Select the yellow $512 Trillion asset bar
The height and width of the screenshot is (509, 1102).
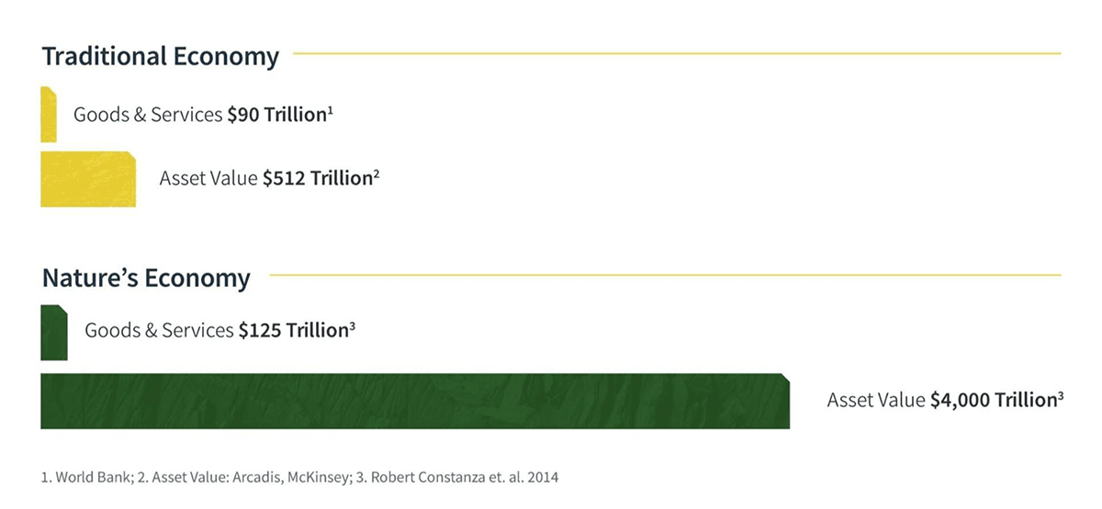(88, 179)
